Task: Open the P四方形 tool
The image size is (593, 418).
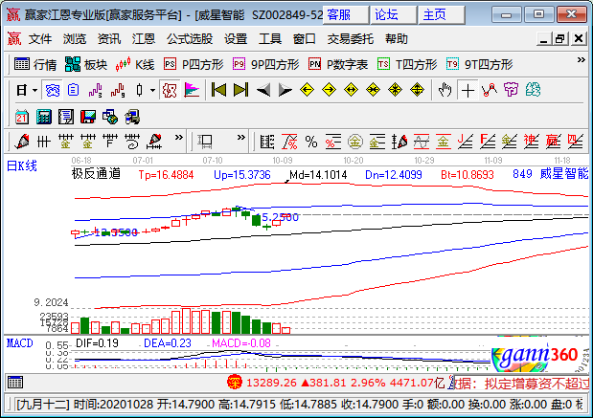Action: pos(194,65)
